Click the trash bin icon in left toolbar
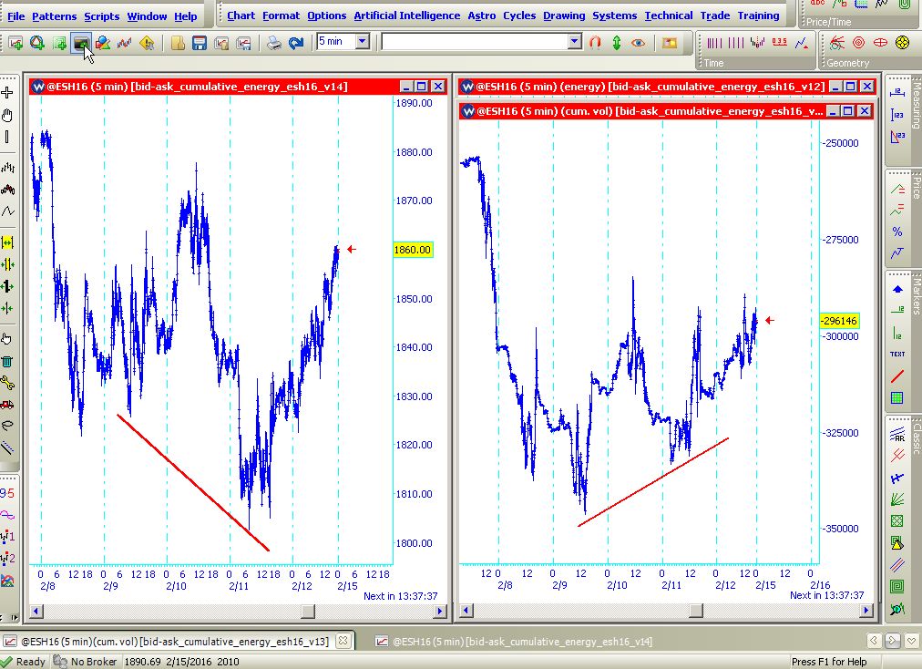Viewport: 922px width, 669px height. [7, 361]
